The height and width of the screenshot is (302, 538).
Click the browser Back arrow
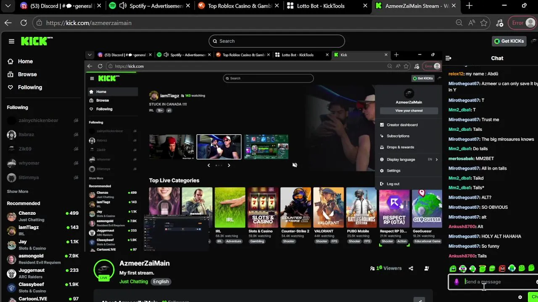[8, 23]
